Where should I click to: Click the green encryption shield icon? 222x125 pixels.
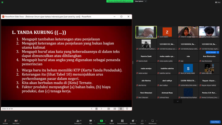[2, 2]
